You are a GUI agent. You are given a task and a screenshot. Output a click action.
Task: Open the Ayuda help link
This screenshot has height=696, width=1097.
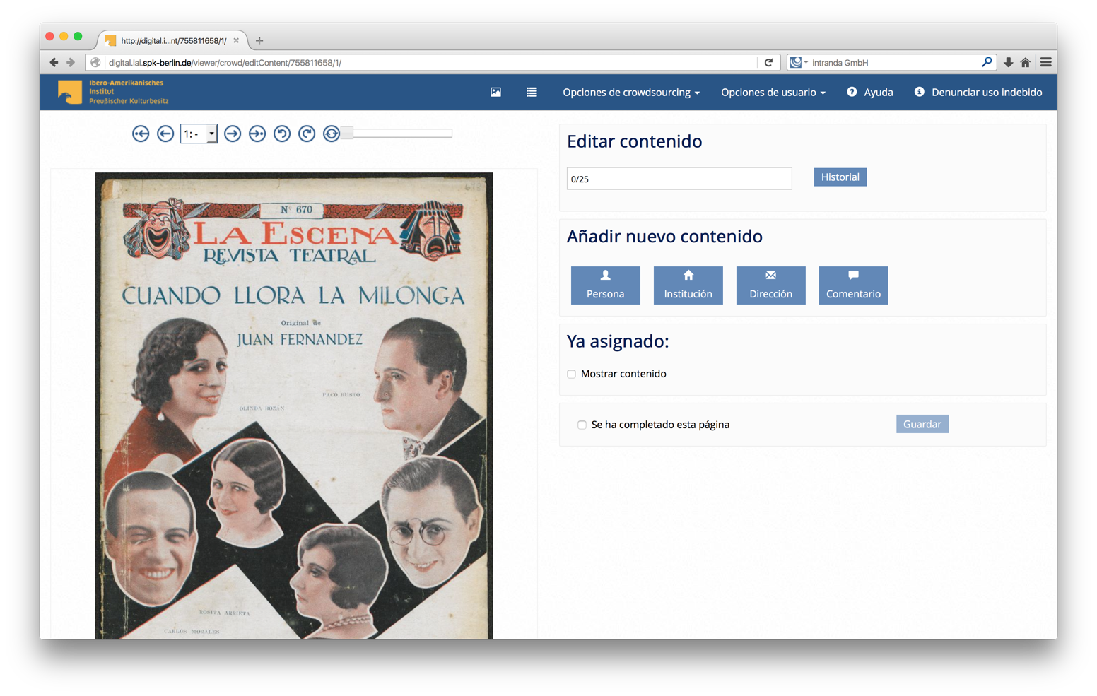coord(870,93)
